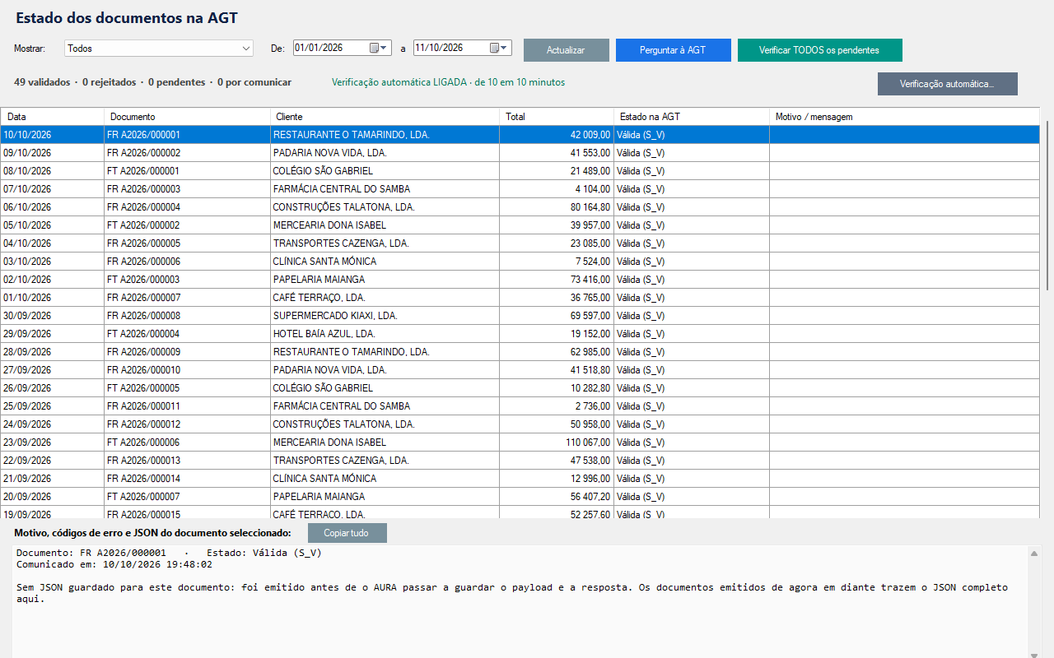Click the details box scroll-up arrow
This screenshot has width=1054, height=658.
coord(1034,554)
